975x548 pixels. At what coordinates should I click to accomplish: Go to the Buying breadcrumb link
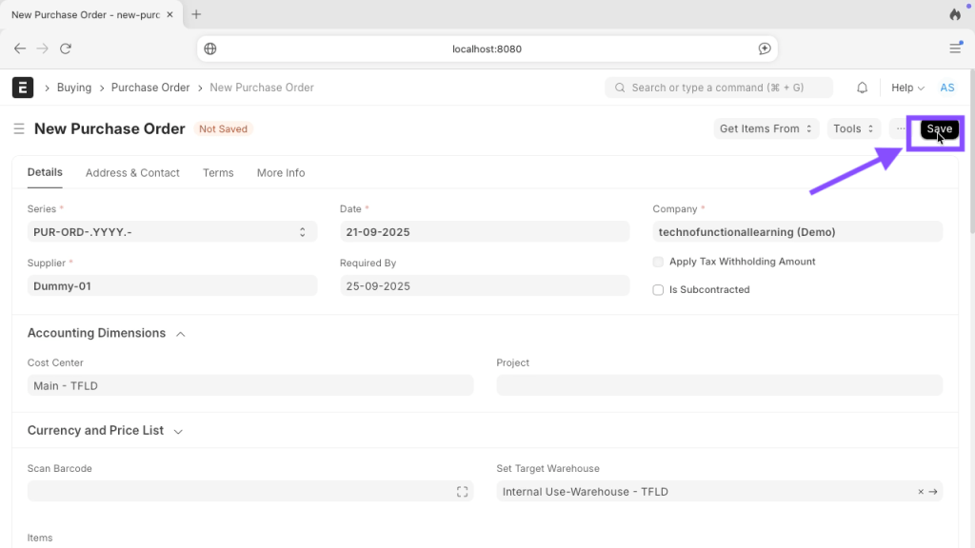[74, 88]
